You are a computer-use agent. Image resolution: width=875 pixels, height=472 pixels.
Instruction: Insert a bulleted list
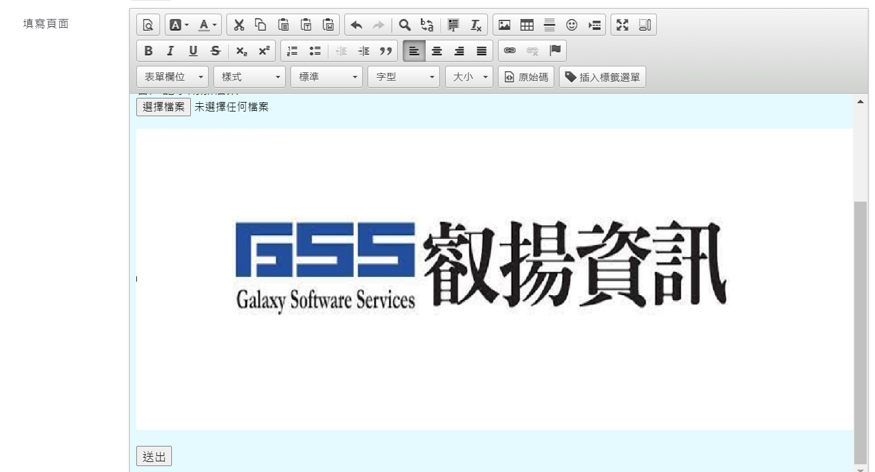(315, 51)
